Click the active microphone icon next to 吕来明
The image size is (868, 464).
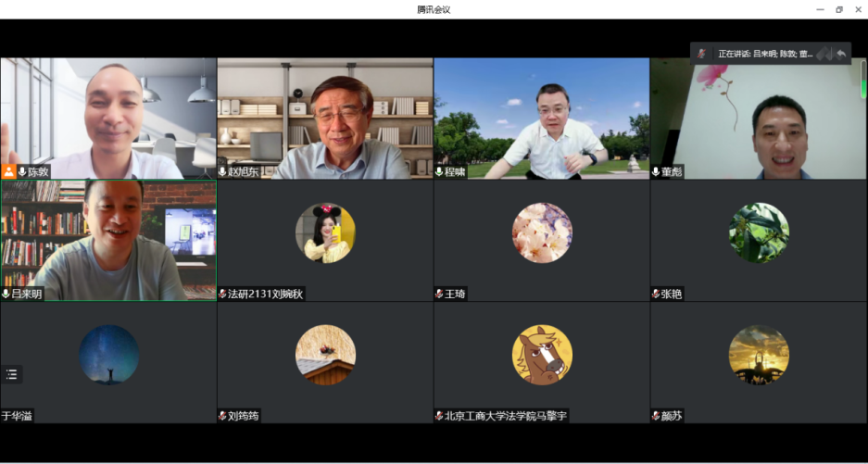point(6,294)
